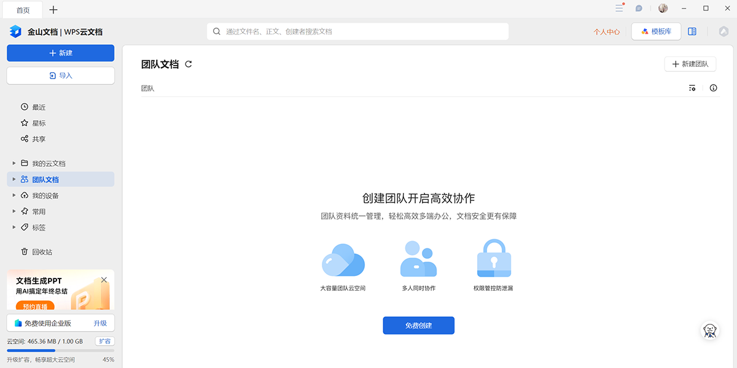Click the user avatar in title bar
This screenshot has width=737, height=368.
pos(663,9)
